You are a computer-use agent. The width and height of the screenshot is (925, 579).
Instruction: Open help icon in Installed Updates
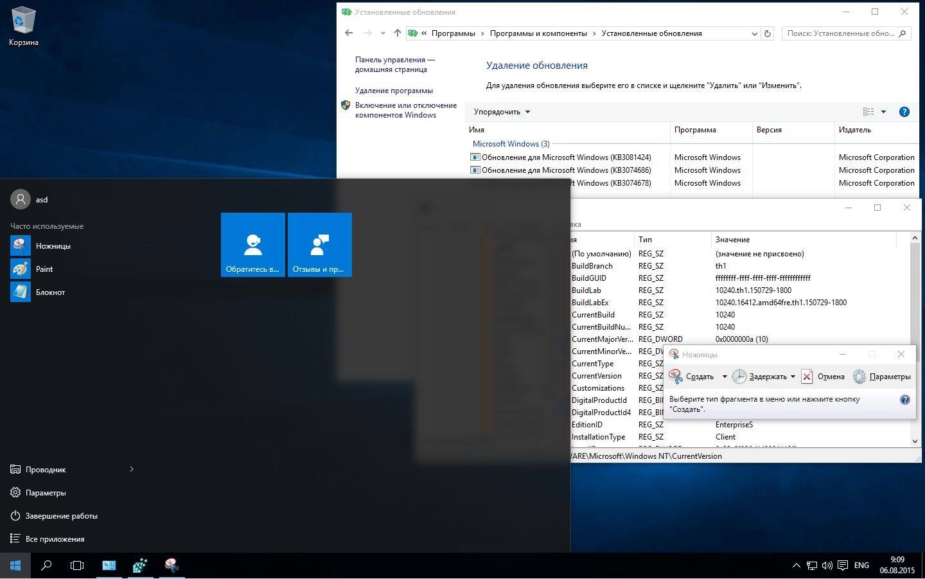(x=904, y=112)
